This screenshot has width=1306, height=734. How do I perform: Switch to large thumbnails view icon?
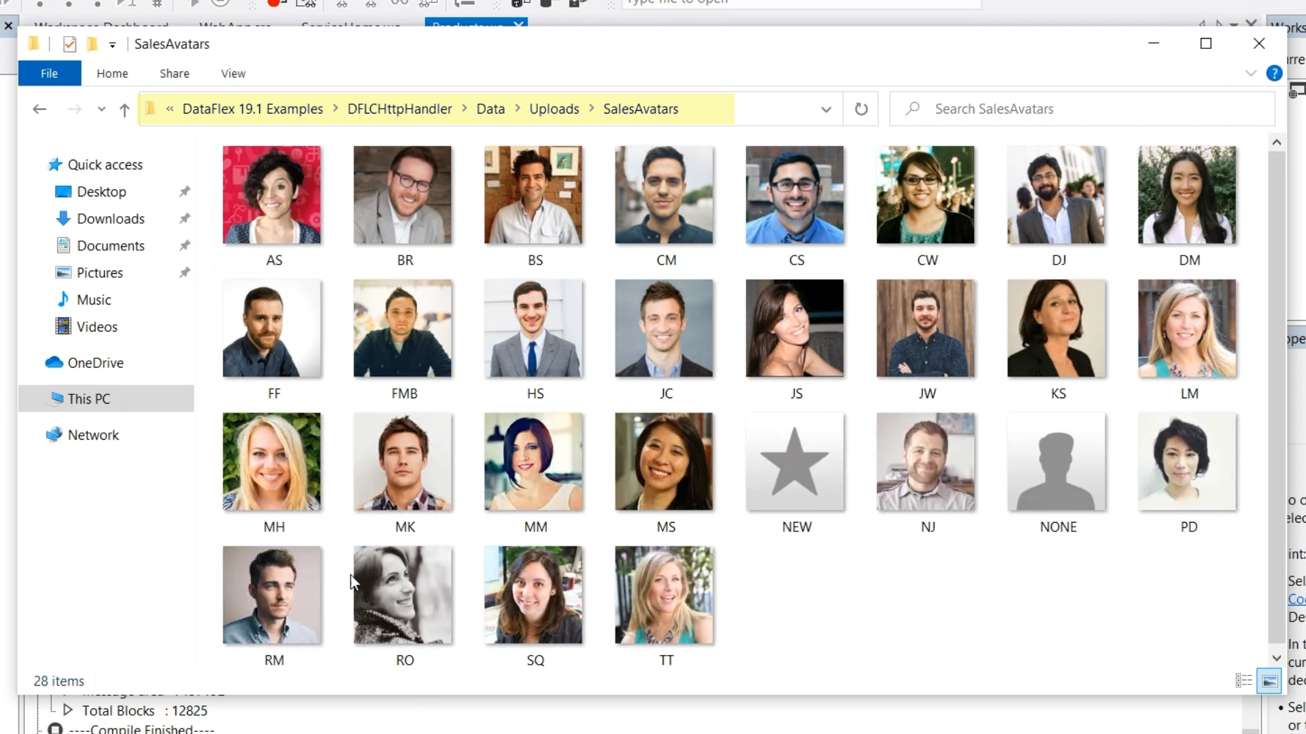1269,680
